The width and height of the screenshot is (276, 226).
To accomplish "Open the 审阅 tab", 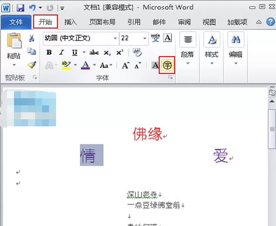I will (x=184, y=22).
